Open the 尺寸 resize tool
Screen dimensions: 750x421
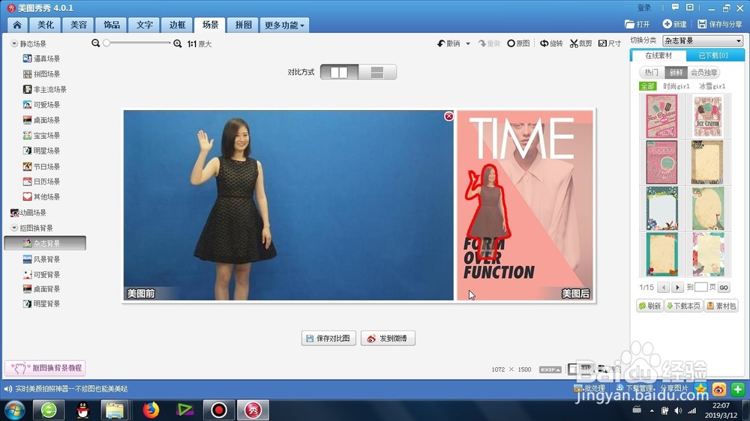tap(610, 43)
